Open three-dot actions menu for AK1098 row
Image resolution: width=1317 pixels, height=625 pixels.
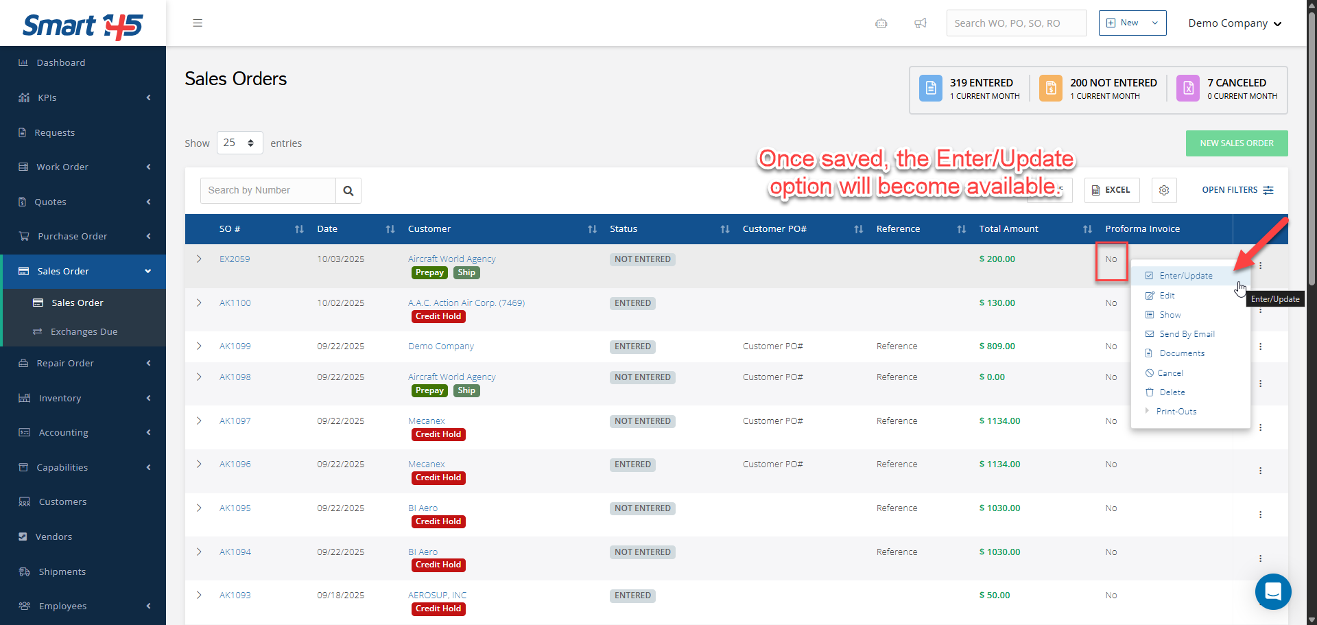point(1260,384)
